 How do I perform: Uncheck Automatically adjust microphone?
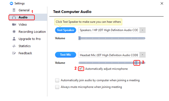(81, 69)
